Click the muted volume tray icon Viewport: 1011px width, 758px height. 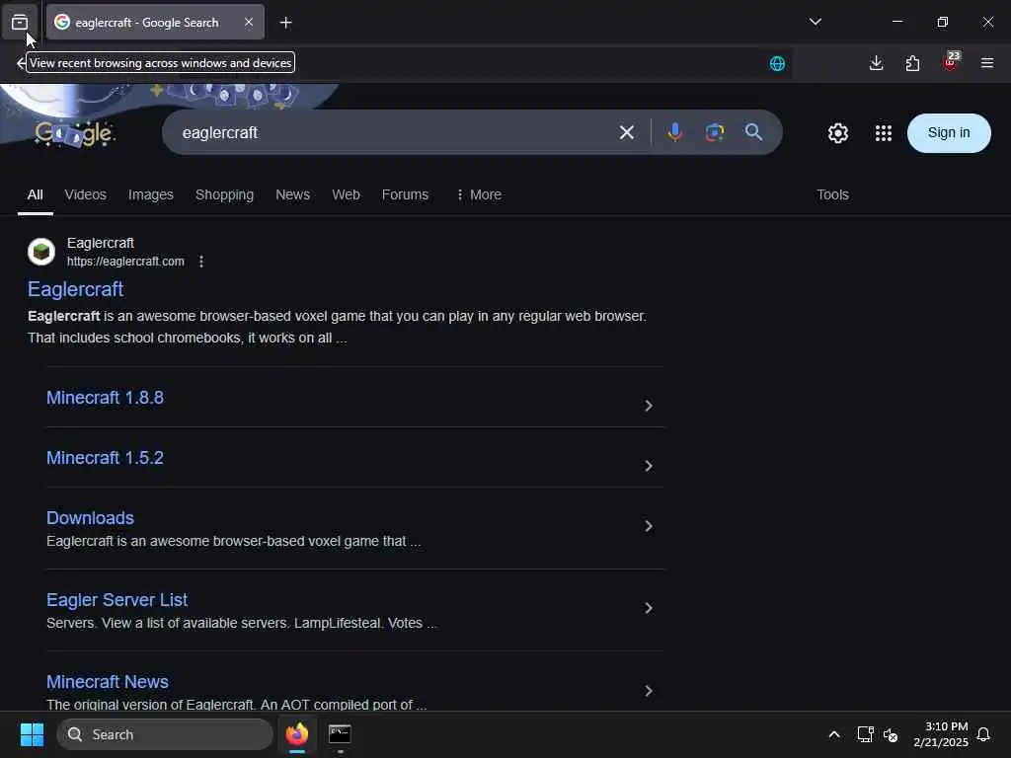click(x=891, y=734)
